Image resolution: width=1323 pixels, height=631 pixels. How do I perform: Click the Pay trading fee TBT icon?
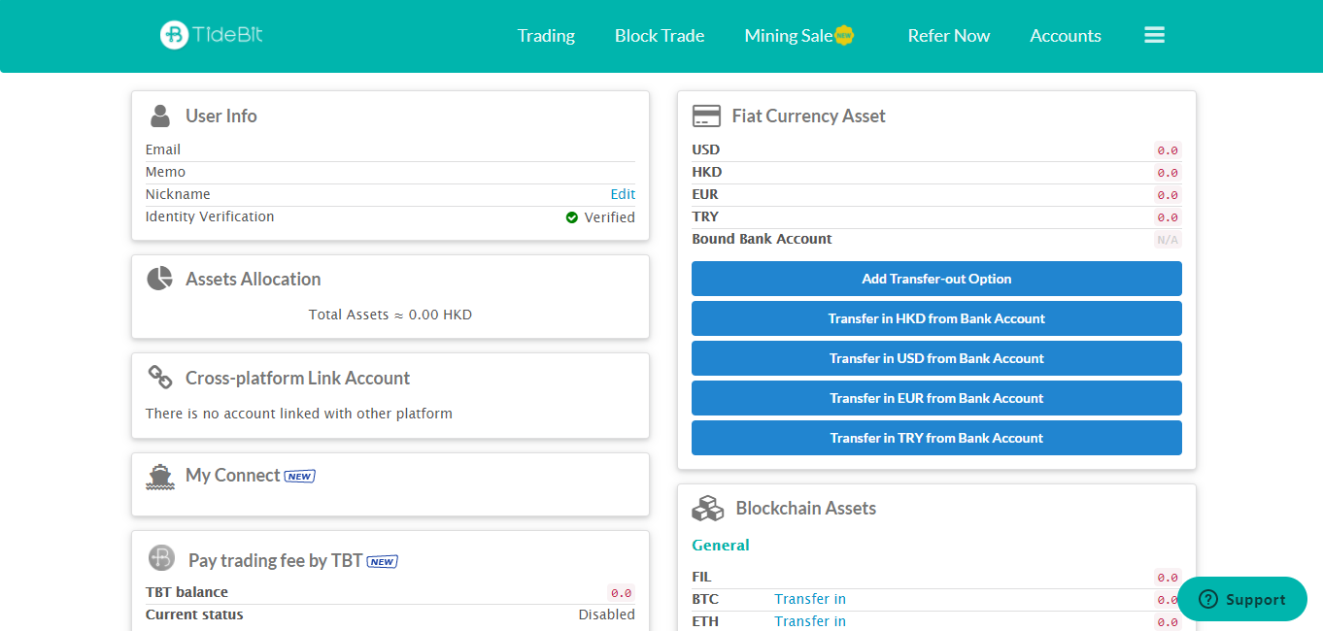tap(161, 558)
